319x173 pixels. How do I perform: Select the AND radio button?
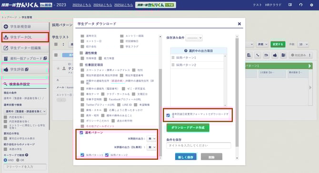click(6, 160)
